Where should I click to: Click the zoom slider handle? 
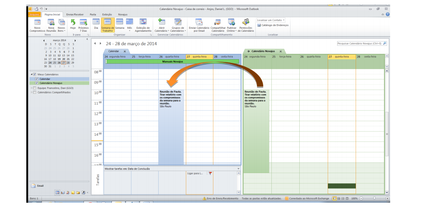pyautogui.click(x=374, y=199)
